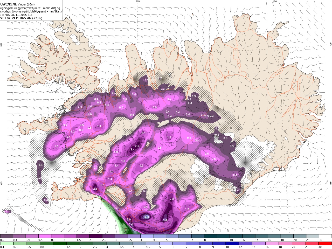This screenshot has height=249, width=332.
Task: Select the light grey 25–30 snow scale swatch
Action: 313,236
